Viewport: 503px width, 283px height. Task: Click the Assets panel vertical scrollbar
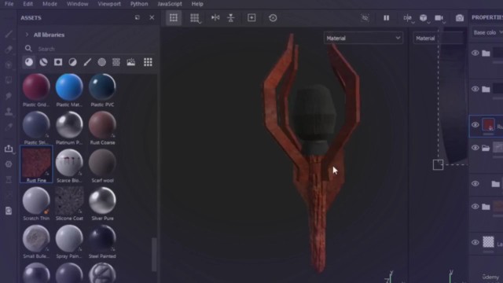[154, 255]
